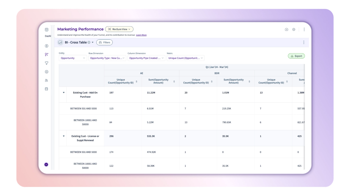The width and height of the screenshot is (350, 196).
Task: Expand sidebar with purple double-arrow button
Action: pyautogui.click(x=46, y=165)
